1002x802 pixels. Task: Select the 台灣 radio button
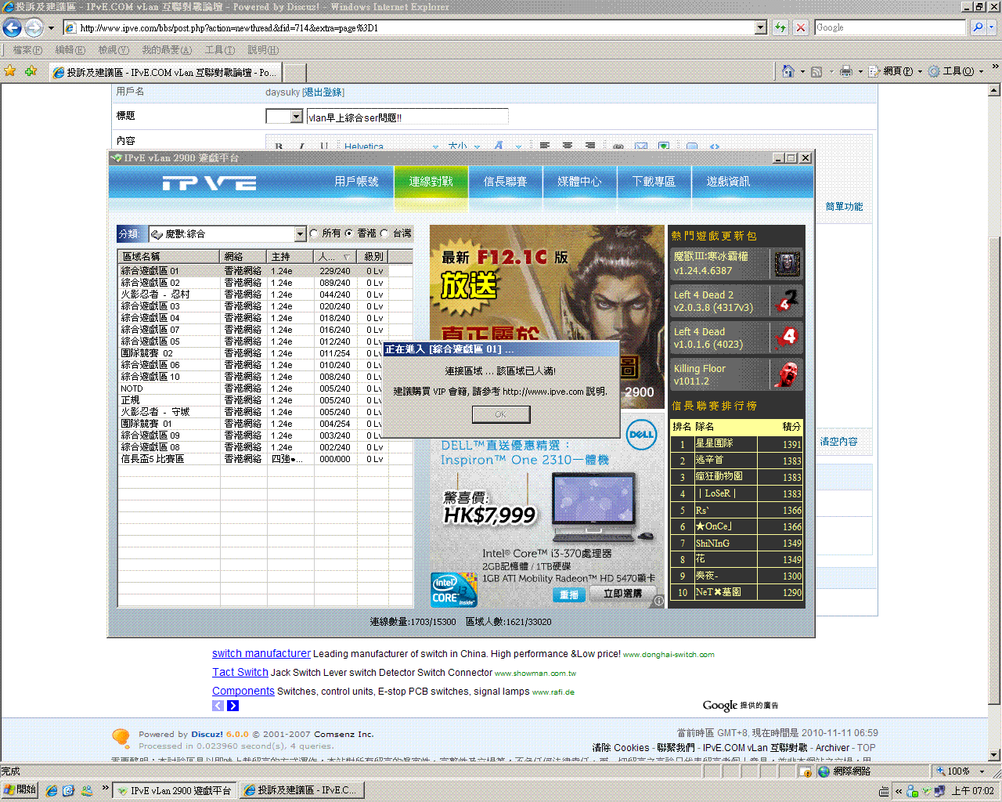click(384, 233)
